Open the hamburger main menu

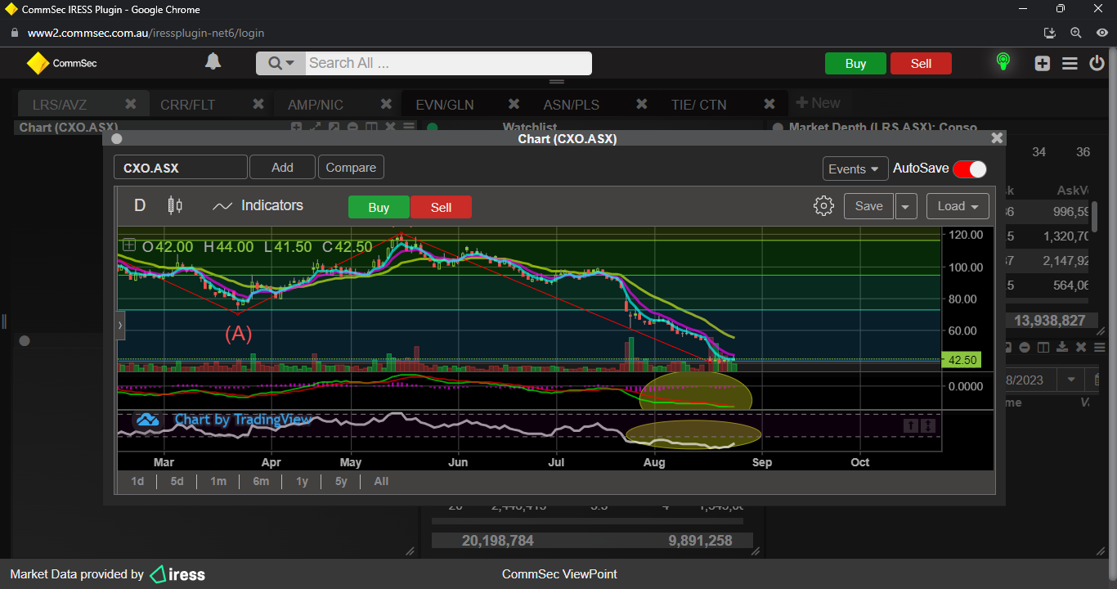(1070, 63)
